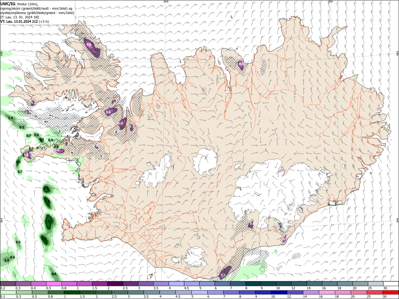Click the '2.4' rain value on the map
Screen dimensions: 399x299
(46, 189)
